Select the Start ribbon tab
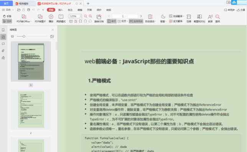This screenshot has width=247, height=152. tap(51, 10)
